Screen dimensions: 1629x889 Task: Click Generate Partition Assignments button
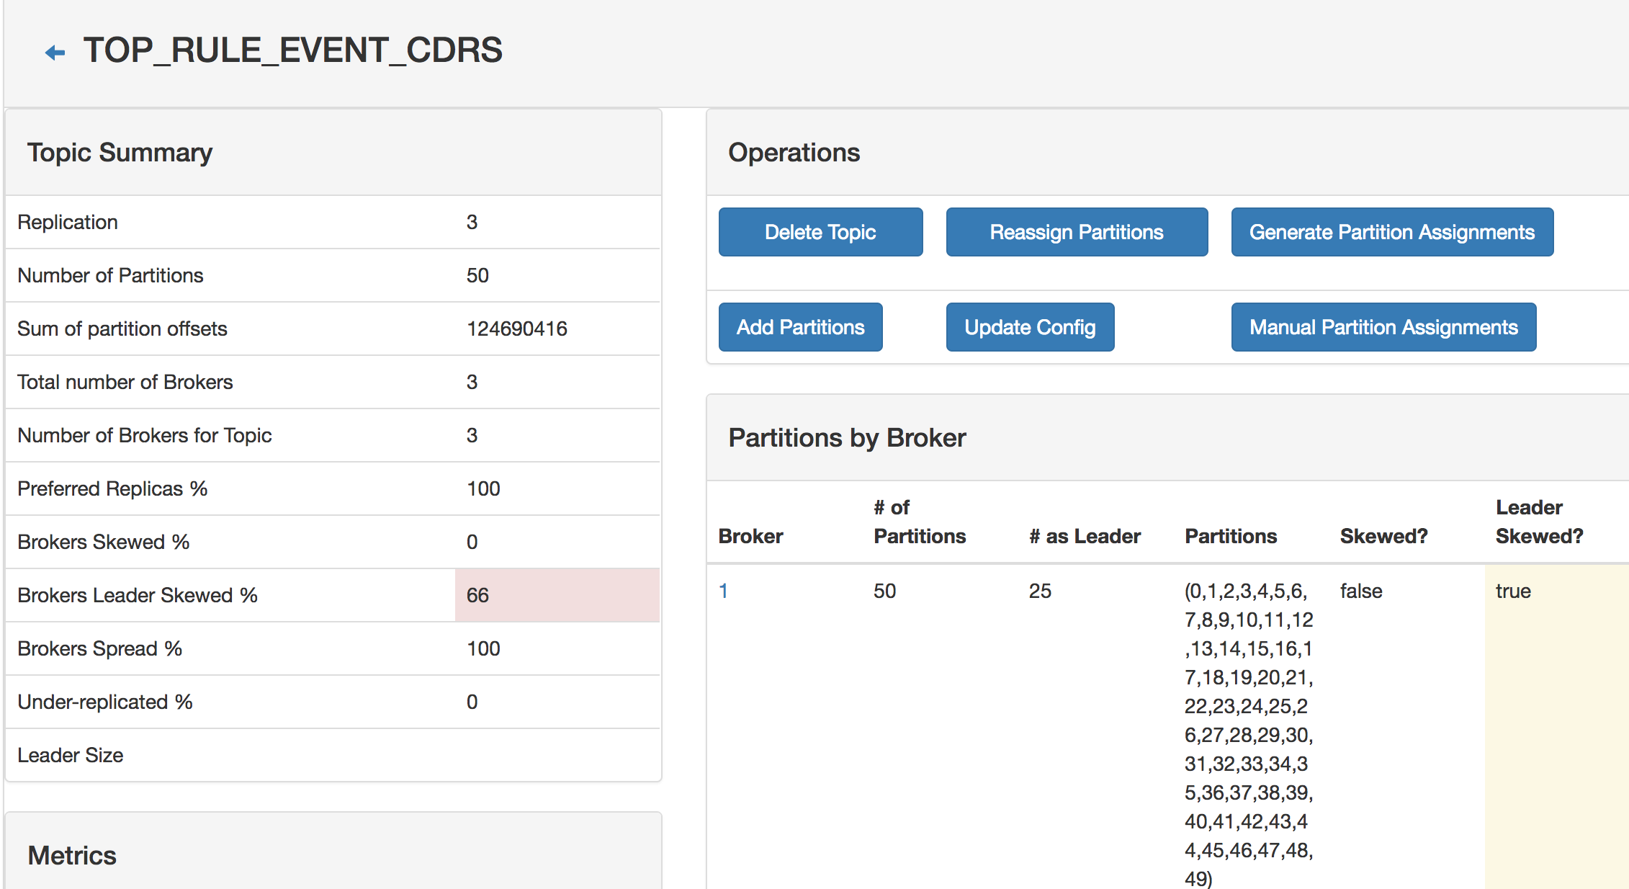(1391, 232)
